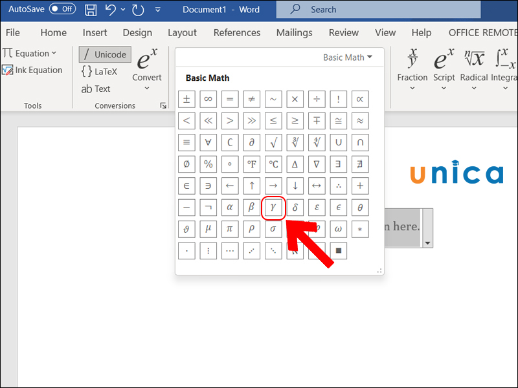Click the Search box in title bar

point(378,10)
